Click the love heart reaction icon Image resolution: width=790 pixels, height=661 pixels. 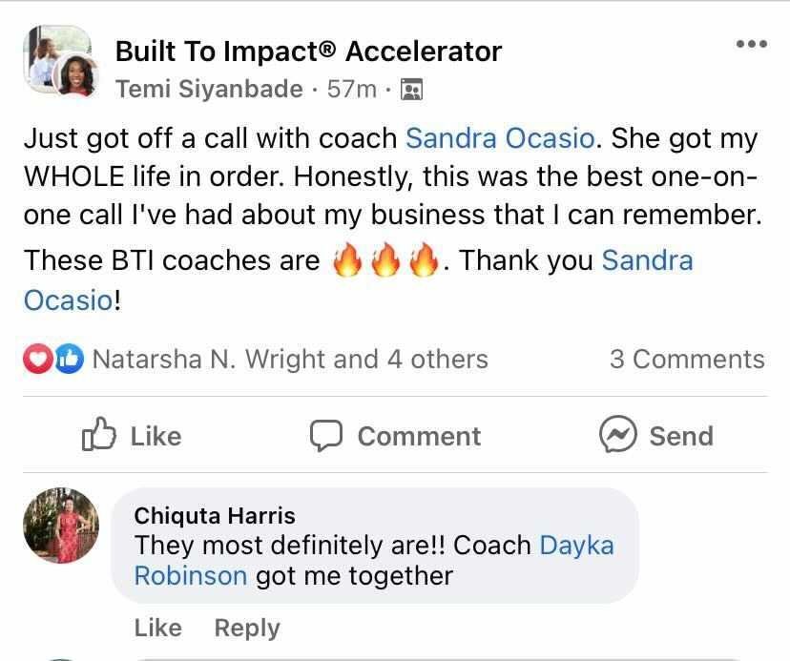(33, 359)
